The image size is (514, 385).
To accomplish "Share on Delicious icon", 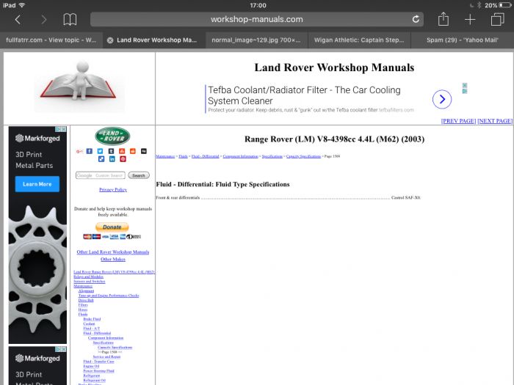I will [101, 159].
